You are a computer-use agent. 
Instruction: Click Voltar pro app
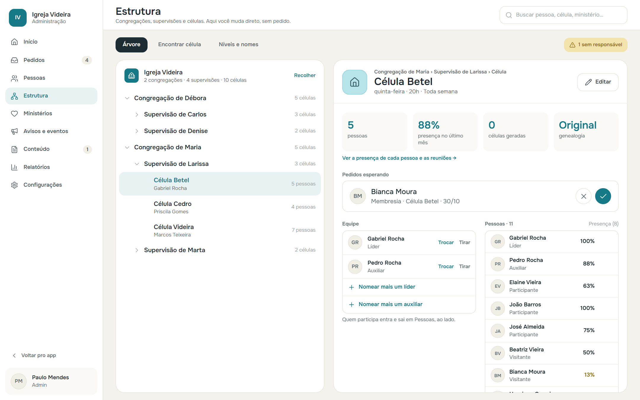(x=34, y=355)
